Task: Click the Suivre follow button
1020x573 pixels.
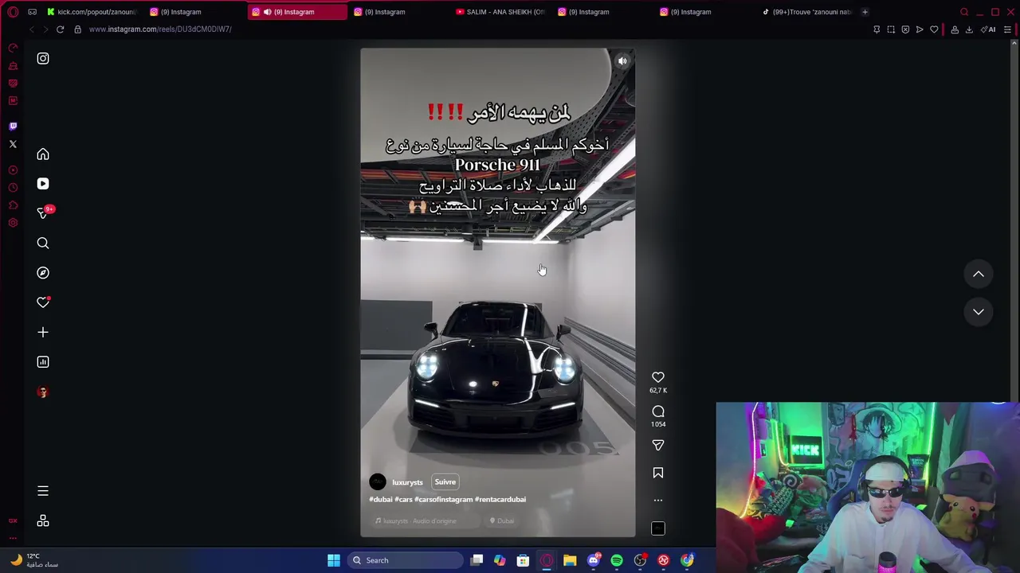Action: [x=445, y=481]
